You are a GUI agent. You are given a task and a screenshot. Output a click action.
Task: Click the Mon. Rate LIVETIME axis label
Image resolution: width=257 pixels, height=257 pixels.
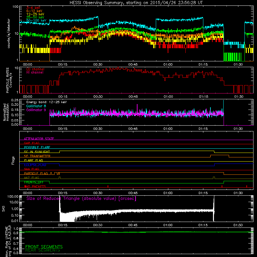[x=8, y=241]
